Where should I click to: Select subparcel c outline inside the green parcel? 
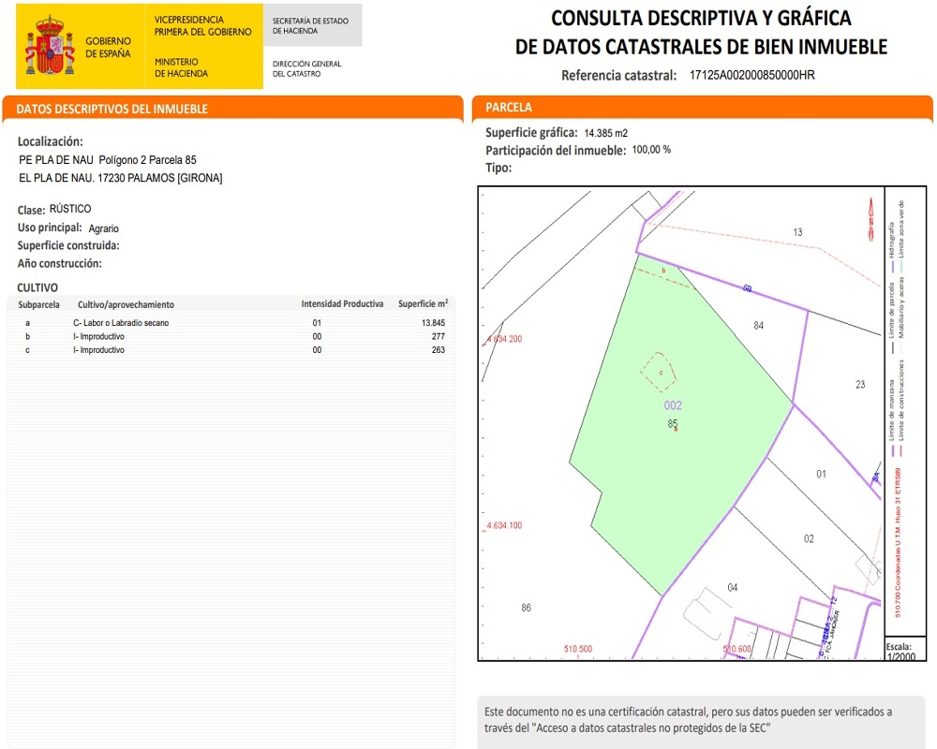coord(660,370)
